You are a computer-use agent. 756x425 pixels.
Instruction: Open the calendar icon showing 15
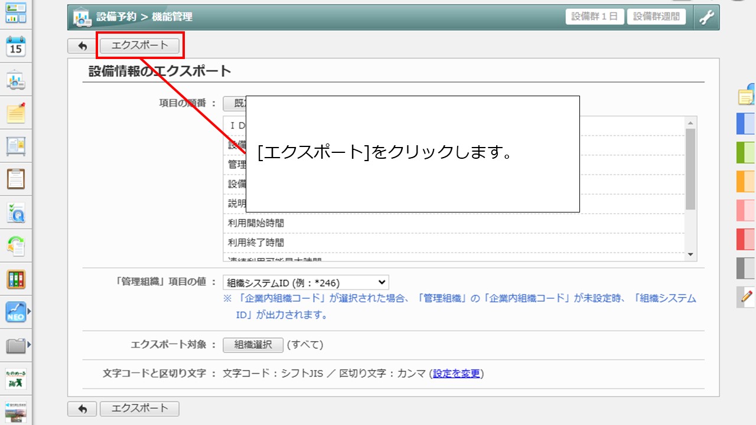pos(16,46)
